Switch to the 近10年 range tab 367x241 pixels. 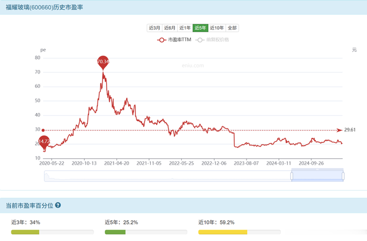click(x=217, y=28)
